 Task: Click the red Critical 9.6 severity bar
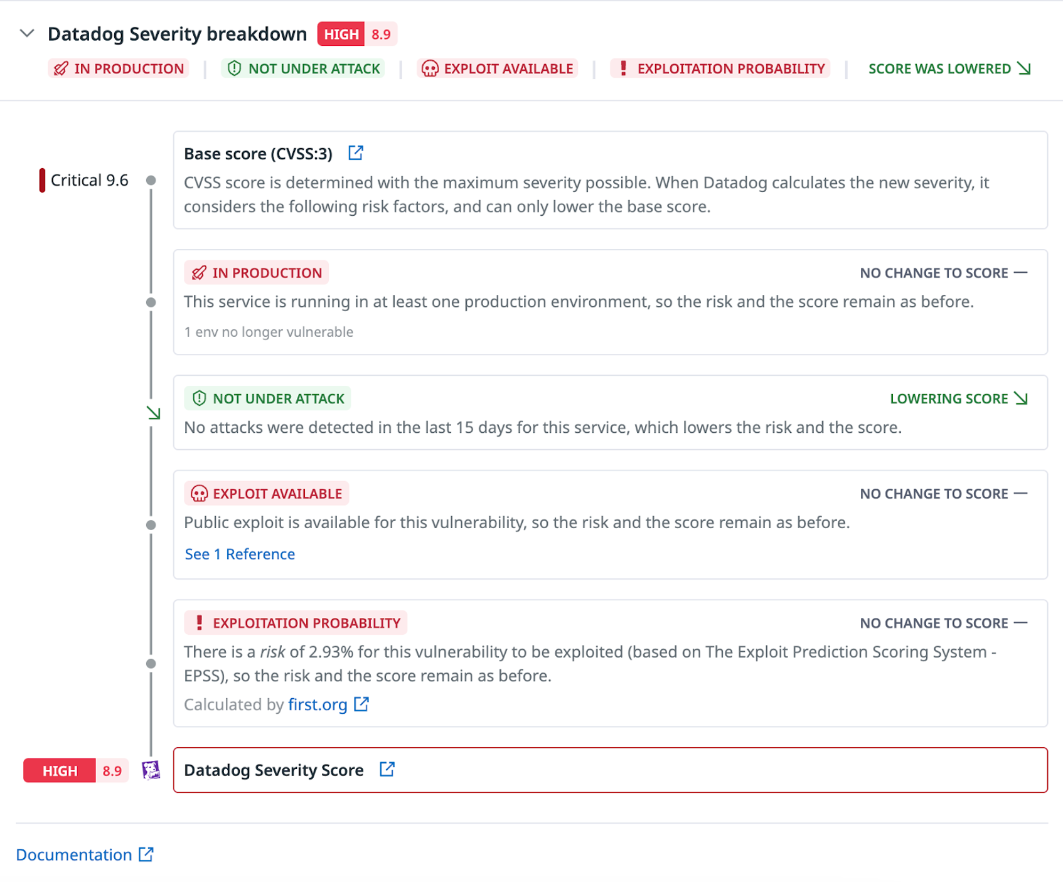click(x=41, y=180)
